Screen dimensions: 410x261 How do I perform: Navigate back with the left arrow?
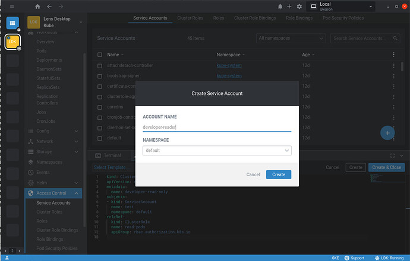[49, 7]
